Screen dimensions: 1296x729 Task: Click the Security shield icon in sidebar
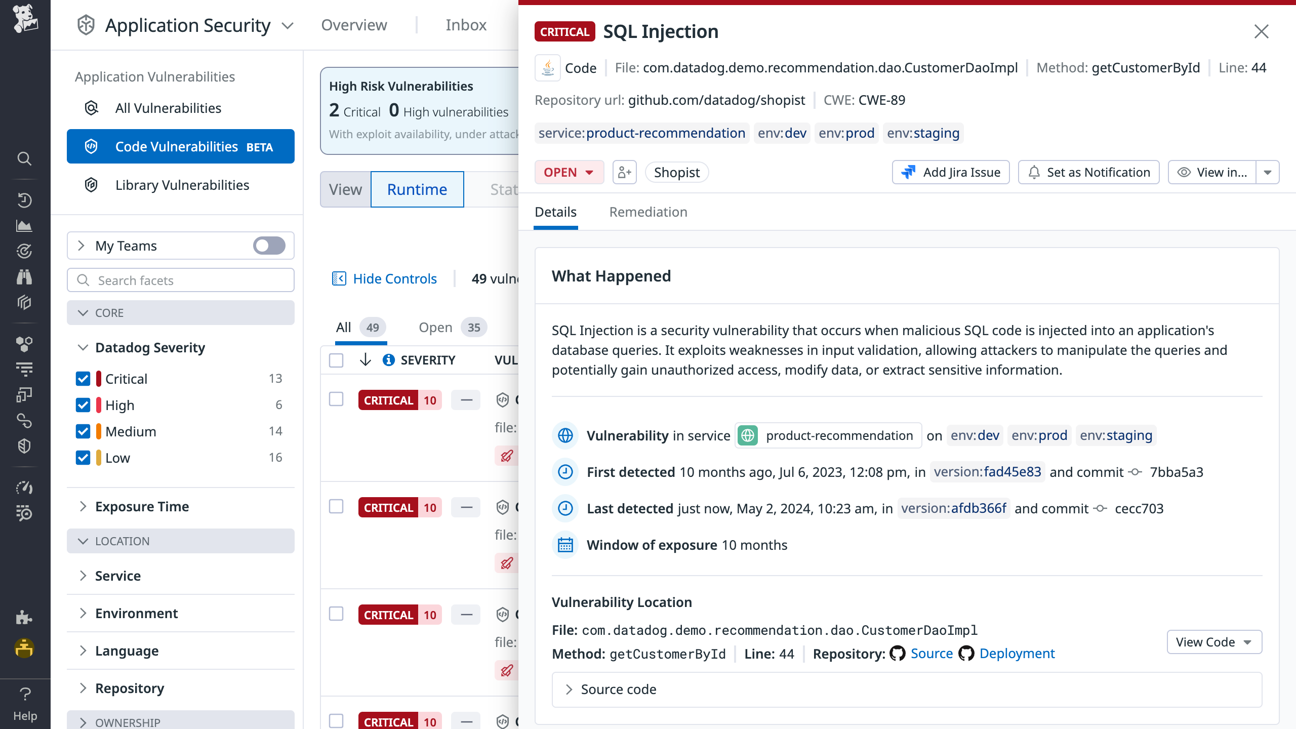click(x=25, y=445)
